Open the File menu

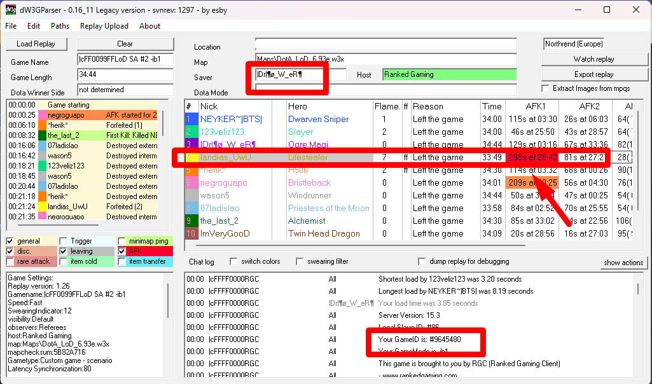pyautogui.click(x=11, y=26)
